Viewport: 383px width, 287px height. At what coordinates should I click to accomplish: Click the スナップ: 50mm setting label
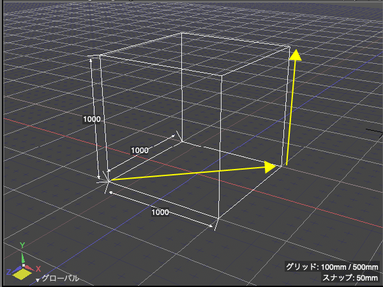click(x=350, y=278)
